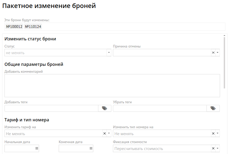
Task: Expand the change room type dropdown
Action: [218, 134]
